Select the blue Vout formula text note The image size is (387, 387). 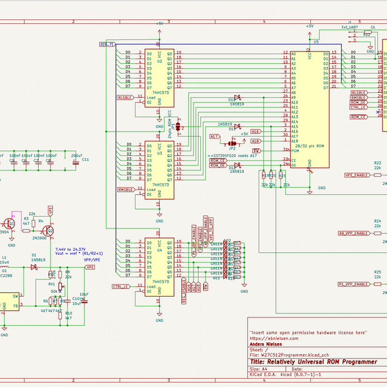coord(79,252)
